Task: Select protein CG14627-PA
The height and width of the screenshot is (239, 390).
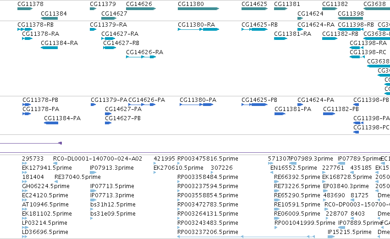Action: 123,109
